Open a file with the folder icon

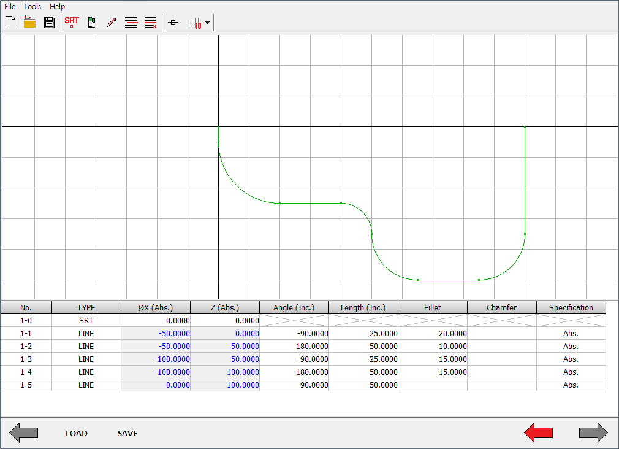coord(29,22)
